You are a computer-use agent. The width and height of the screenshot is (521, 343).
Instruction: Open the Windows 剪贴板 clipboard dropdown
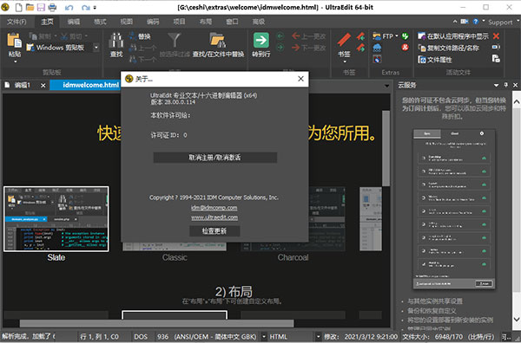pyautogui.click(x=96, y=48)
